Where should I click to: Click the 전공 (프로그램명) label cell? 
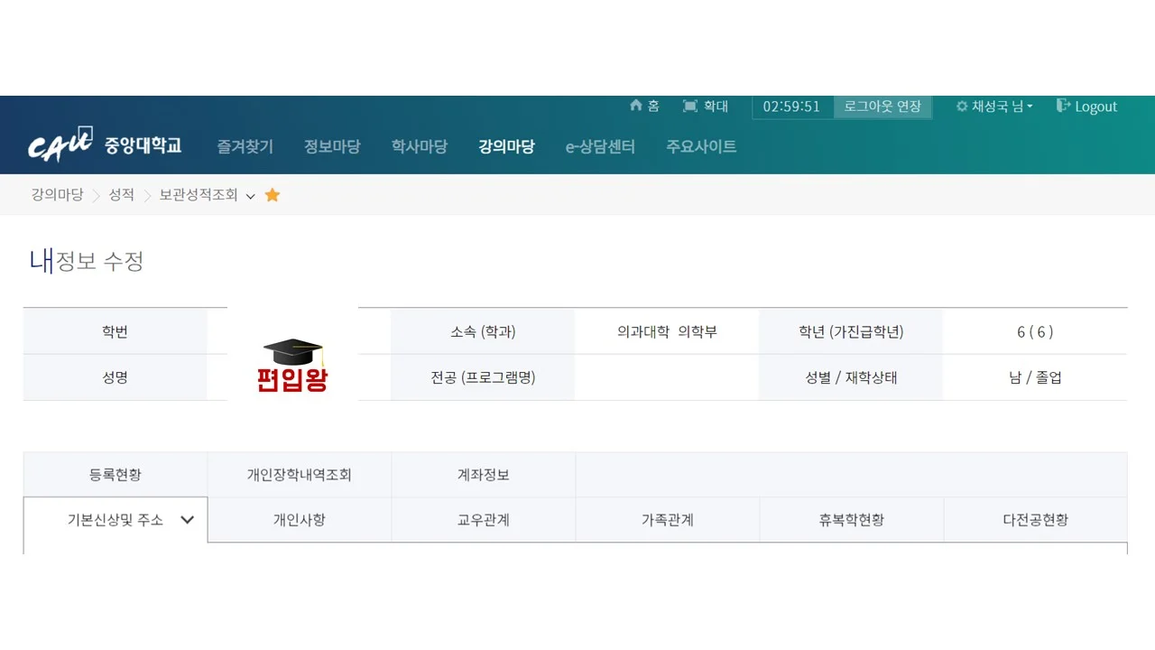tap(483, 377)
